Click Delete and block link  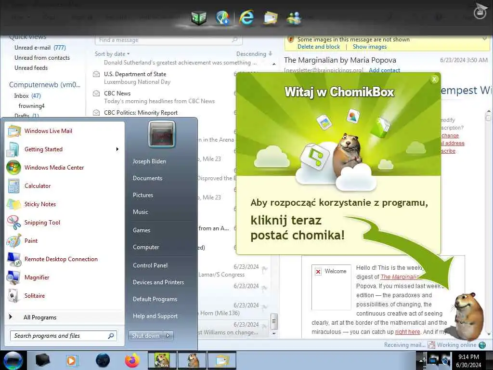tap(319, 47)
